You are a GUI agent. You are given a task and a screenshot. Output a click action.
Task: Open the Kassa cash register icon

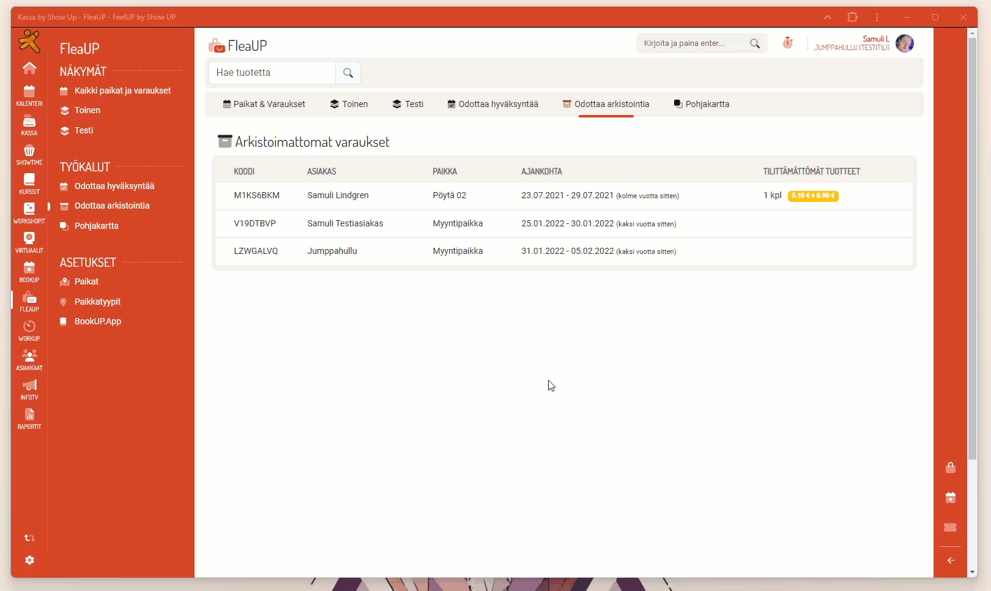point(29,125)
